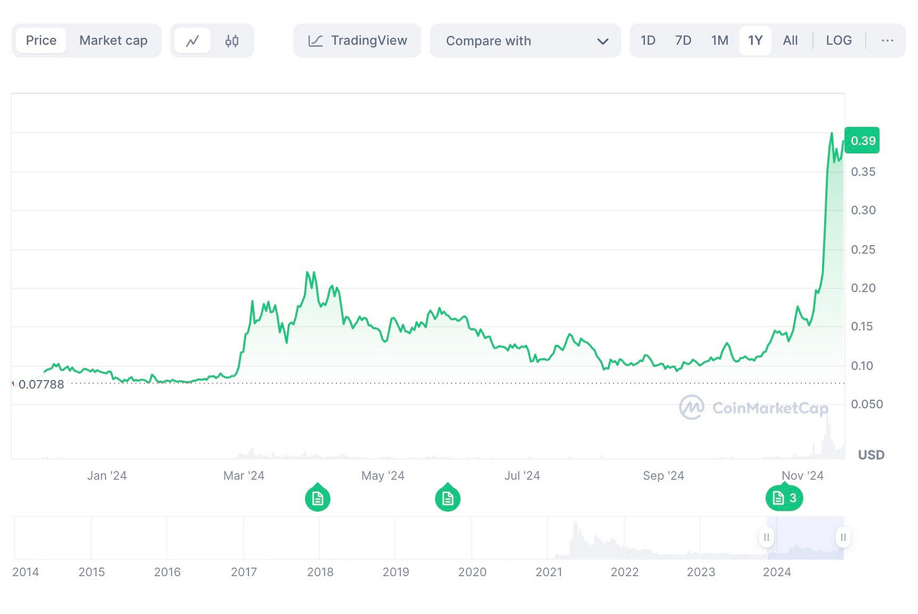Set time range to 1M
This screenshot has width=918, height=614.
tap(719, 40)
